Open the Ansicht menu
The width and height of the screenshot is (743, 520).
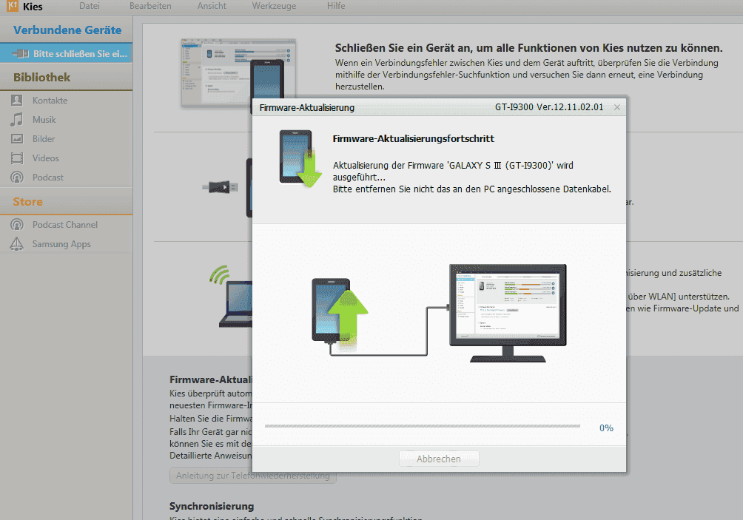pos(212,6)
